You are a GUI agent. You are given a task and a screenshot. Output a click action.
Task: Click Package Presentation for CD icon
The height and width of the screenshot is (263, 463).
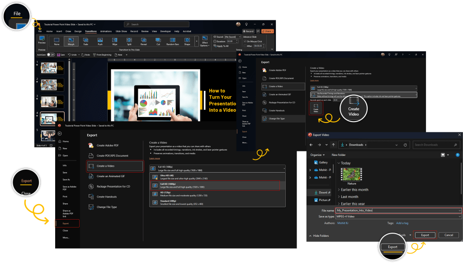91,186
